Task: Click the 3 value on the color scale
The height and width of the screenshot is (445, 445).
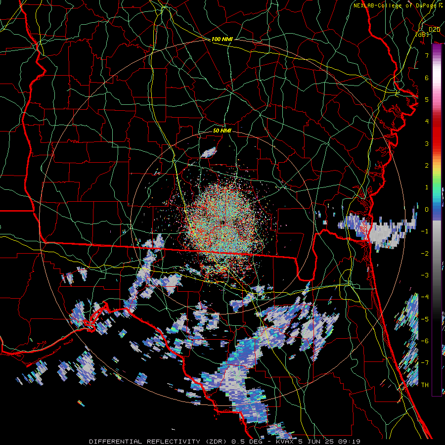Action: click(427, 143)
